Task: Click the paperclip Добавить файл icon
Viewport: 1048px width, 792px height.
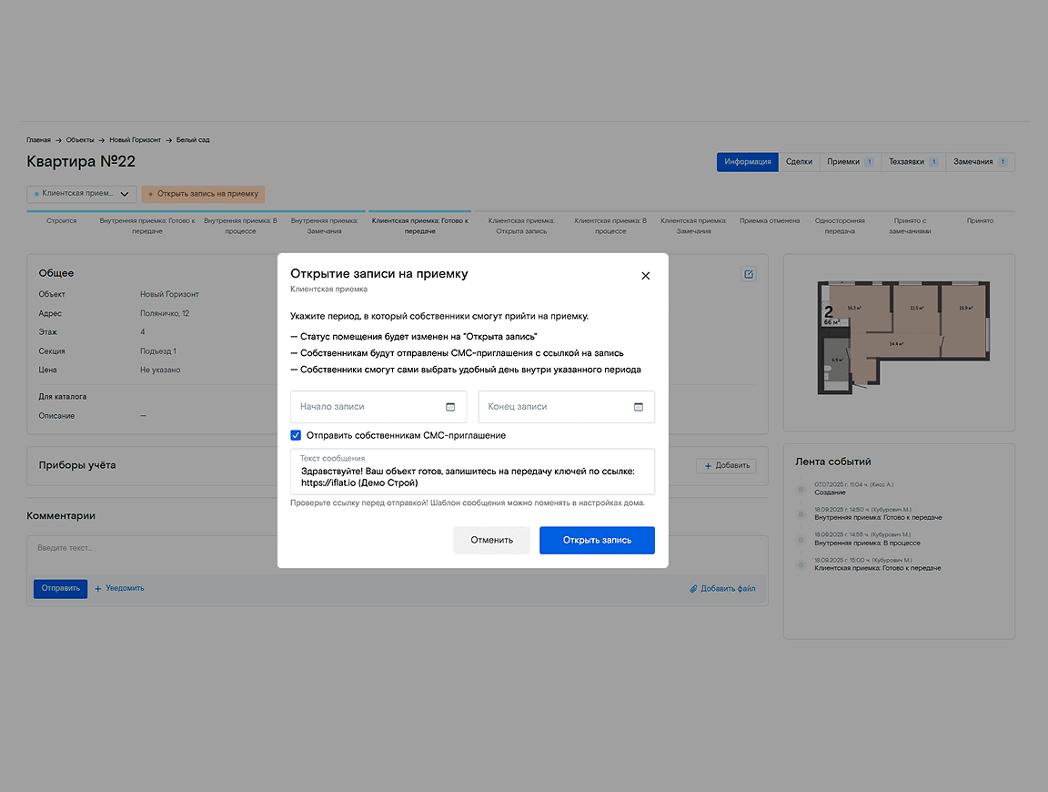Action: (x=693, y=589)
